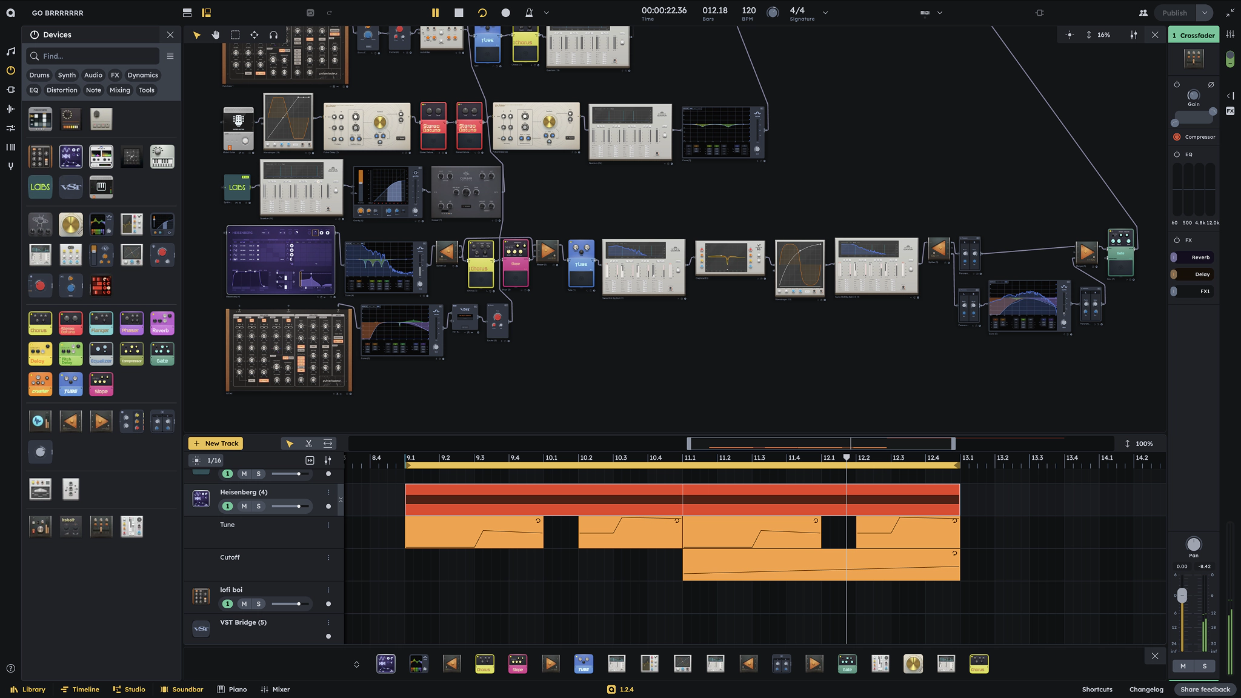Open the Timeline tab in bottom bar
Viewport: 1241px width, 698px height.
point(79,690)
